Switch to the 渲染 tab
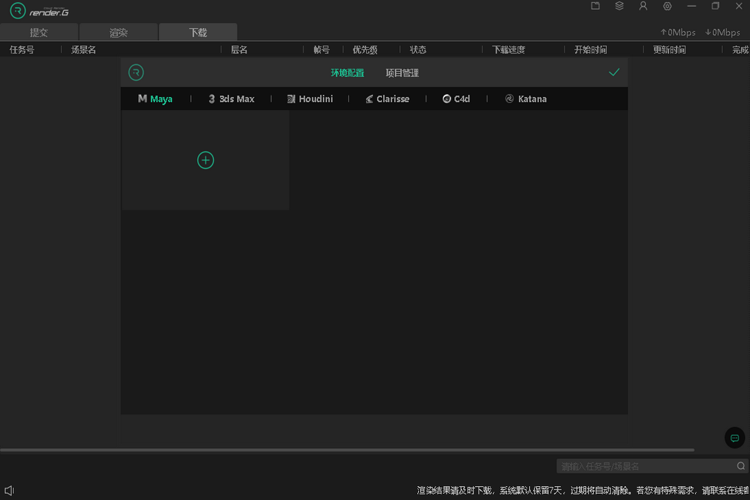The height and width of the screenshot is (500, 750). tap(119, 33)
